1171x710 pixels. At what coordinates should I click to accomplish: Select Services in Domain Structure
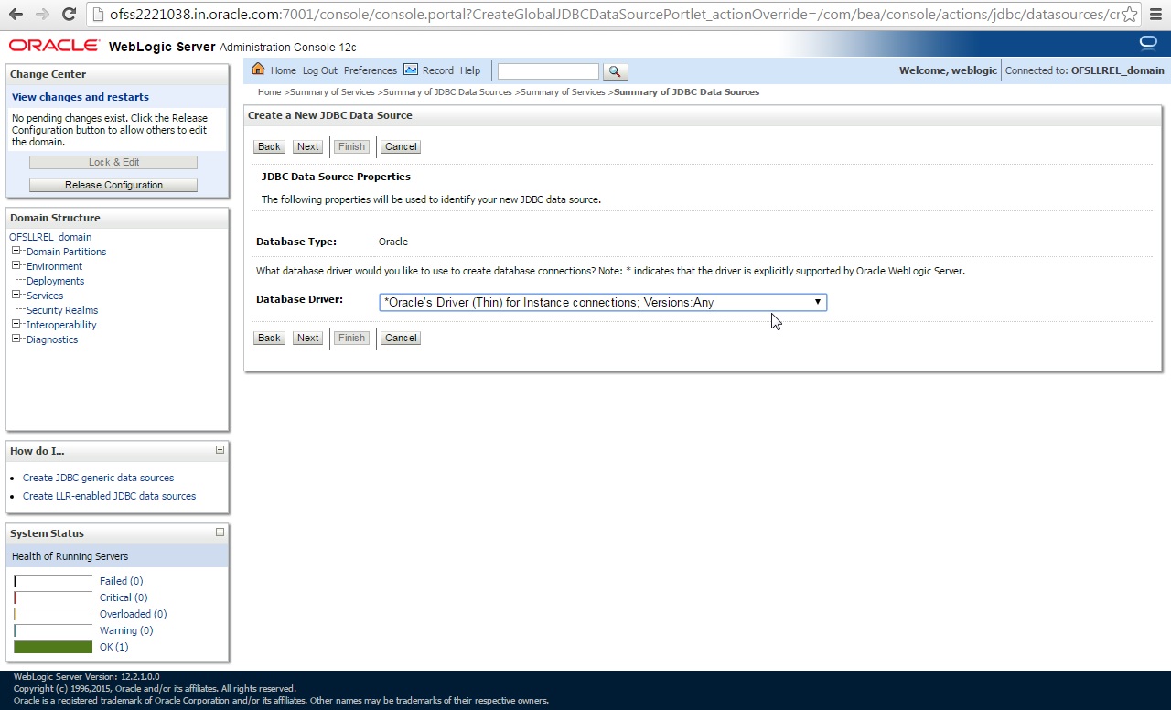pos(45,296)
